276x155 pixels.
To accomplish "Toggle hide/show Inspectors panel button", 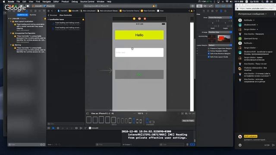I will pyautogui.click(x=229, y=6).
